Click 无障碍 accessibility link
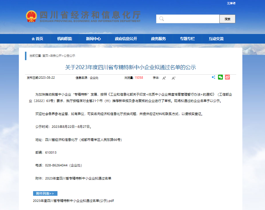 pyautogui.click(x=231, y=3)
